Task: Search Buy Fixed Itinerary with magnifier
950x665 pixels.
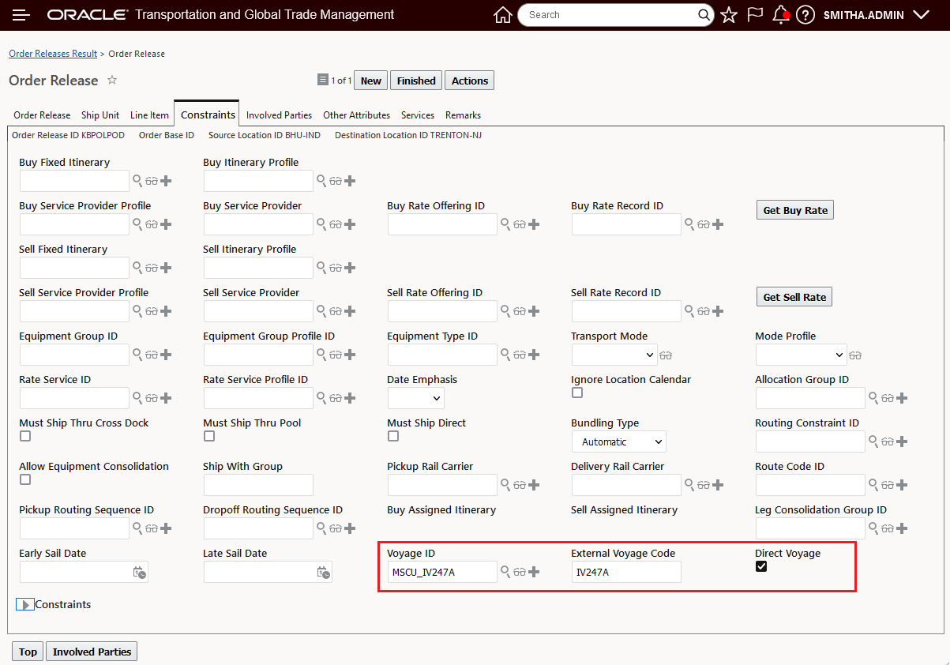Action: point(137,181)
